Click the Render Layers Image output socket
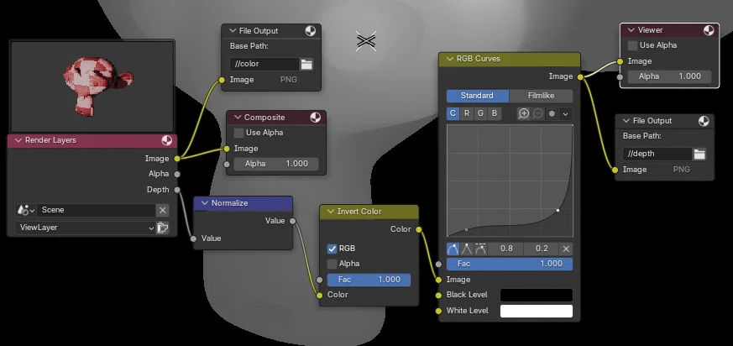 pyautogui.click(x=177, y=159)
